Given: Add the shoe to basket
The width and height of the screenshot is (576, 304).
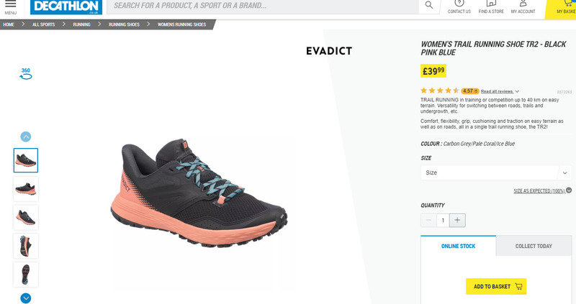Looking at the screenshot, I should tap(496, 287).
